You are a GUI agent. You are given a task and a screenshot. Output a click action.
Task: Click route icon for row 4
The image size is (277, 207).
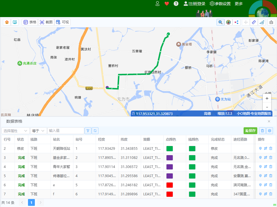(x=265, y=167)
